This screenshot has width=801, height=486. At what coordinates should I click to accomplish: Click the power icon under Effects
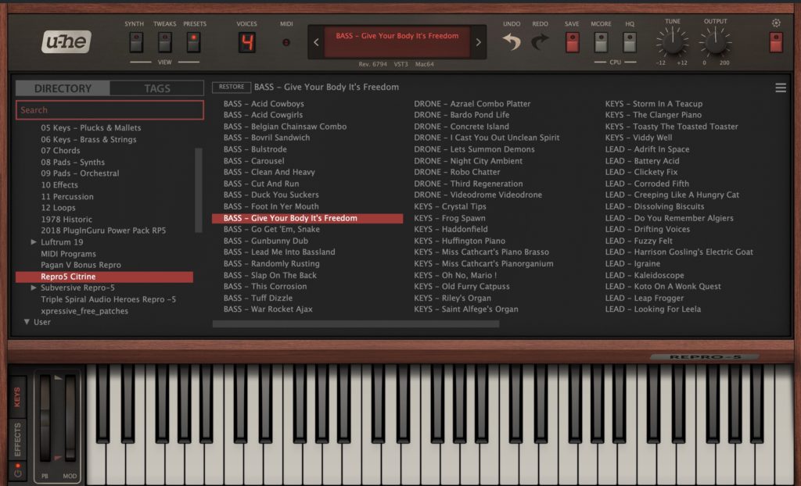coord(18,470)
